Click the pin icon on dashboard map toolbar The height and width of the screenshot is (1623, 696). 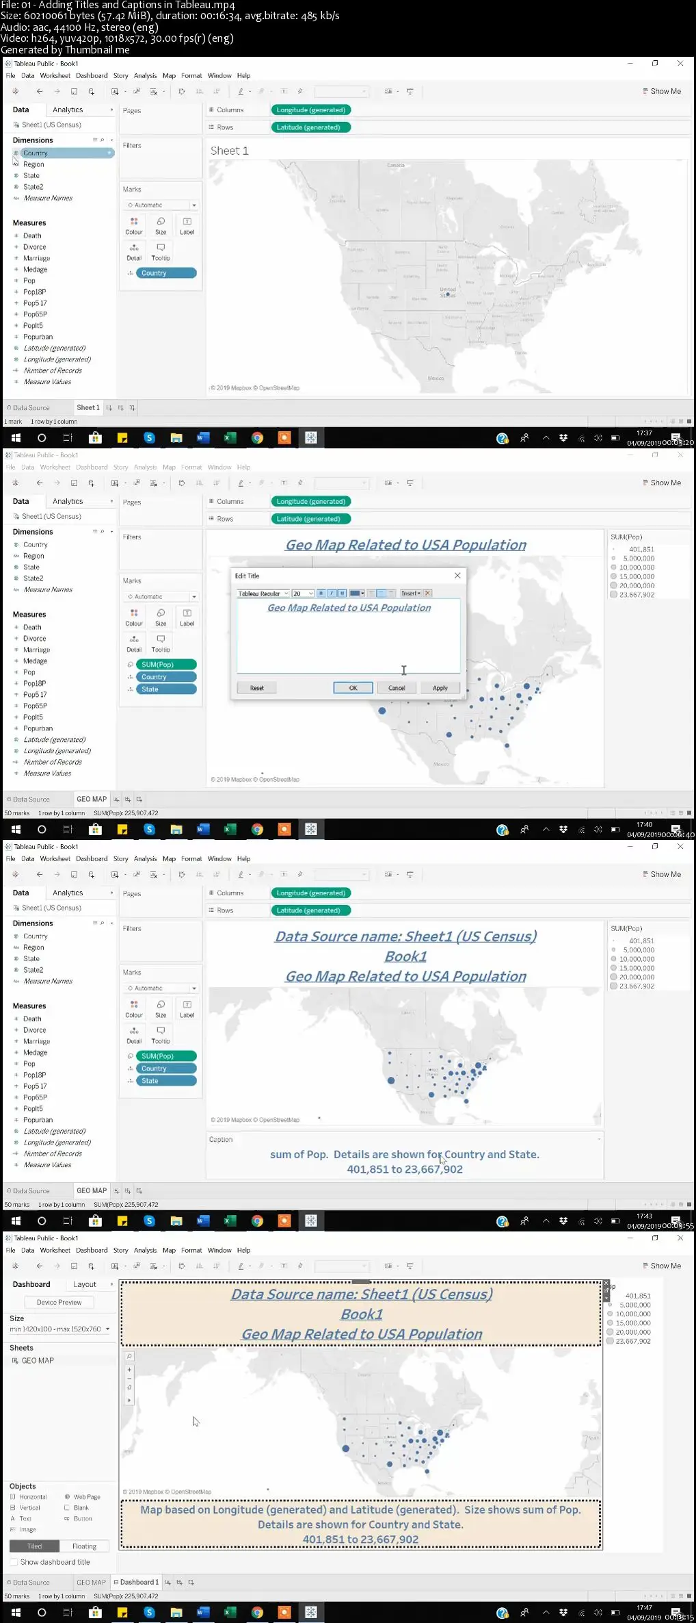point(129,1388)
